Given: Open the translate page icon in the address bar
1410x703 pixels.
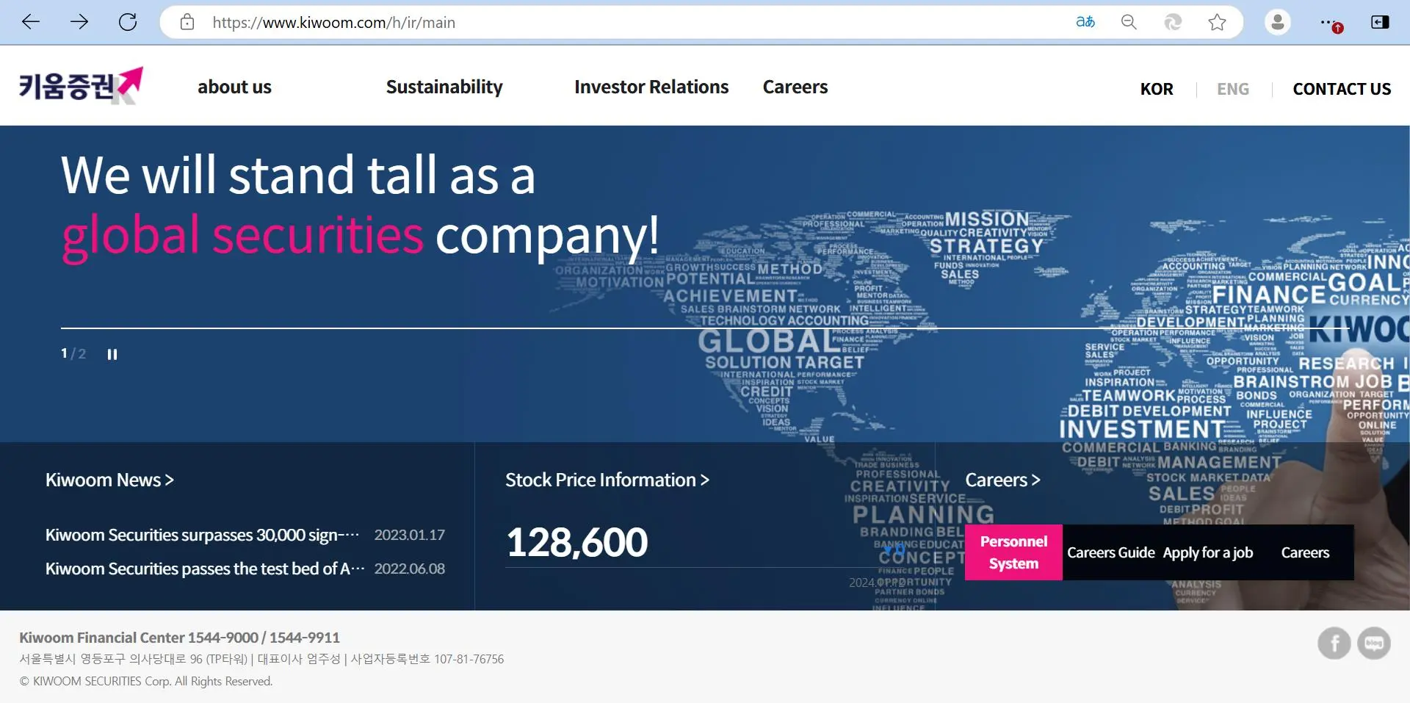Looking at the screenshot, I should pos(1085,22).
